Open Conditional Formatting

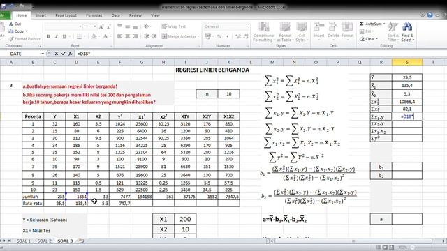coord(264,32)
